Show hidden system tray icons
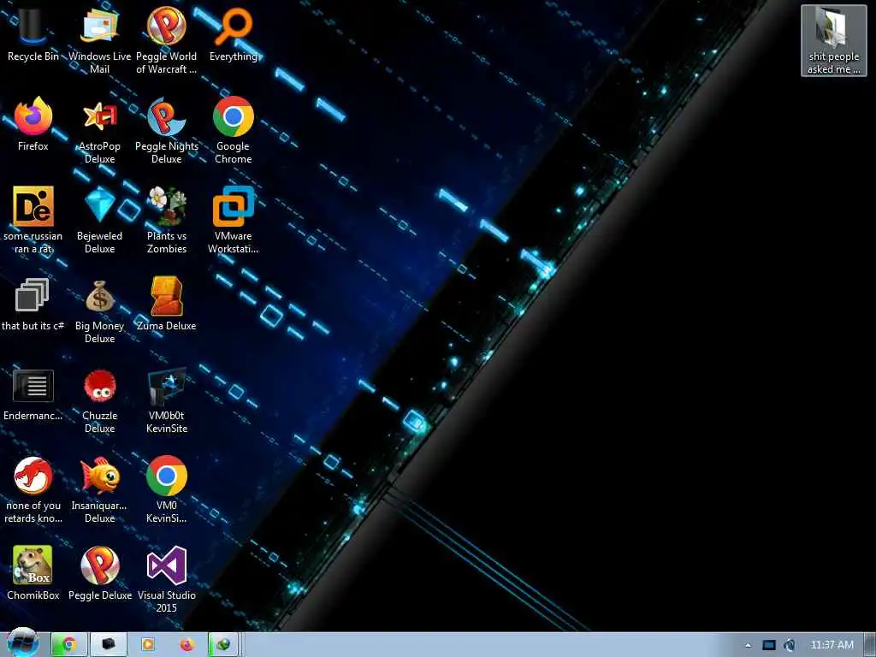Viewport: 876px width, 657px height. (748, 645)
